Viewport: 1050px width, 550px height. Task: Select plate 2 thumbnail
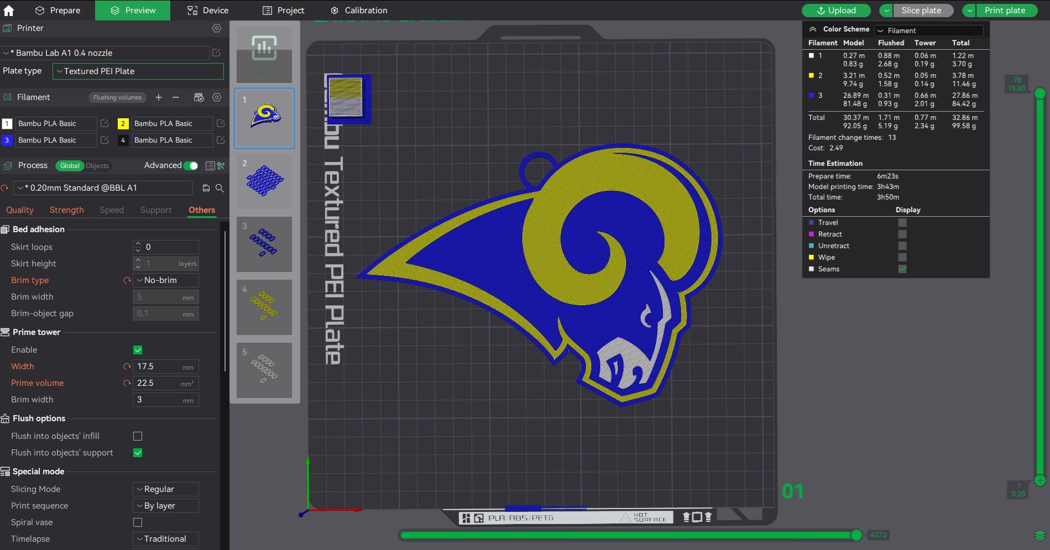pyautogui.click(x=264, y=181)
